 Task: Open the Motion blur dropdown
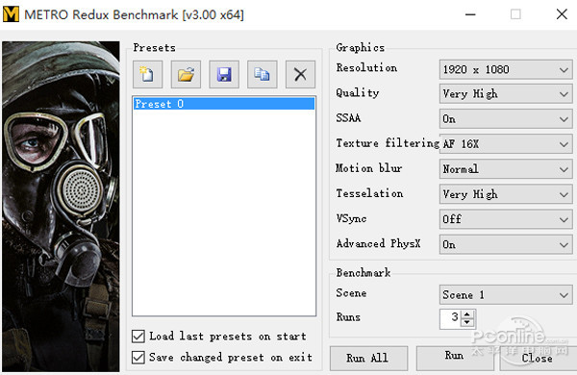click(x=506, y=169)
